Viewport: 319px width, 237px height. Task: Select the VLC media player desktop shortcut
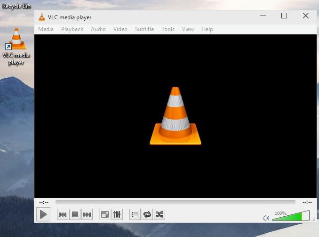click(x=16, y=46)
